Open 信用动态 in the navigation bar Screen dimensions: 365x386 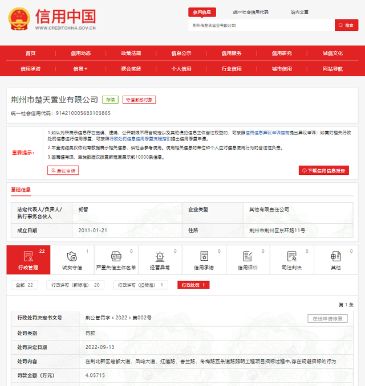click(81, 53)
